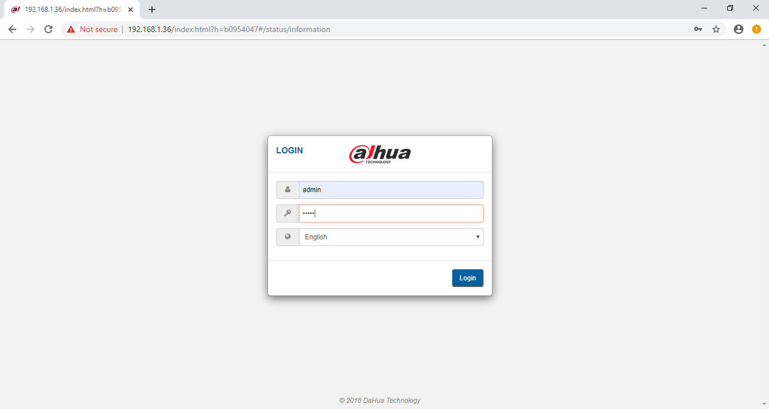
Task: Click the globe icon beside language
Action: 288,237
